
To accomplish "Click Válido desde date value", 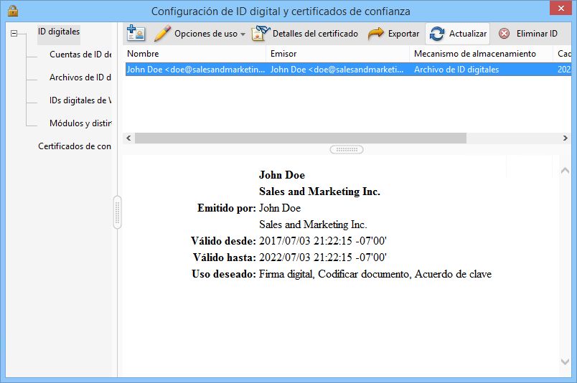I will click(323, 241).
